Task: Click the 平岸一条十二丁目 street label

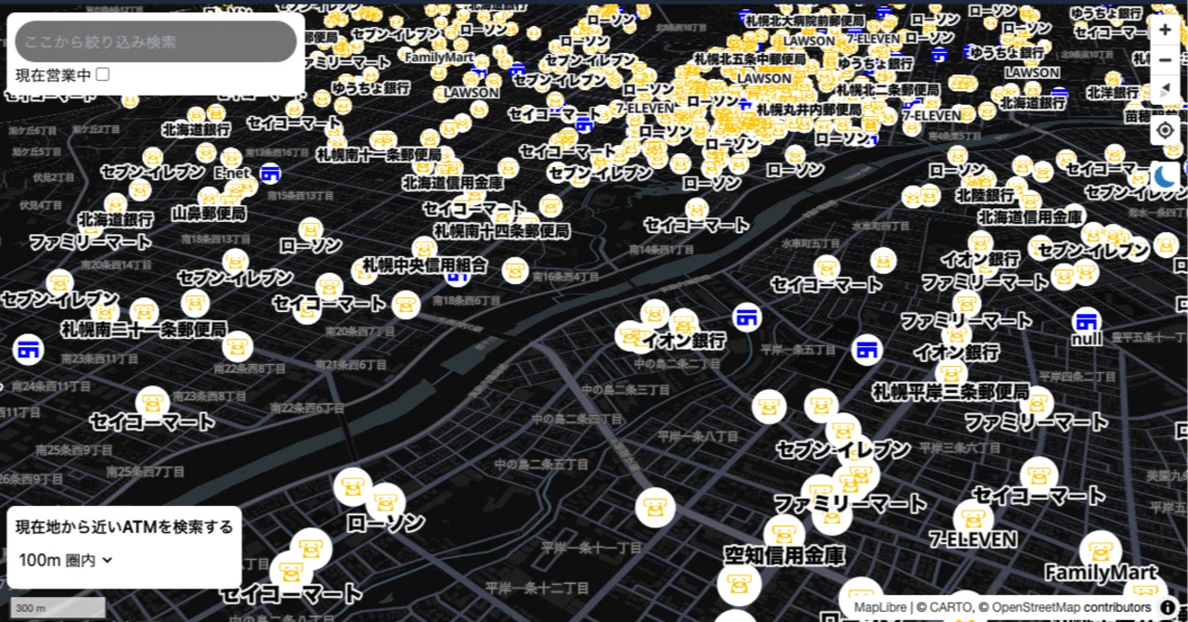Action: tap(537, 589)
